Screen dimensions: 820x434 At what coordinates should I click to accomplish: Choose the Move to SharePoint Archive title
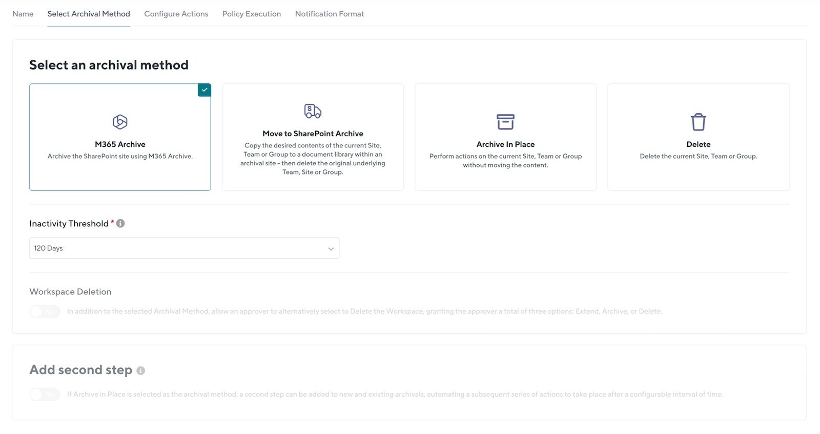coord(313,134)
